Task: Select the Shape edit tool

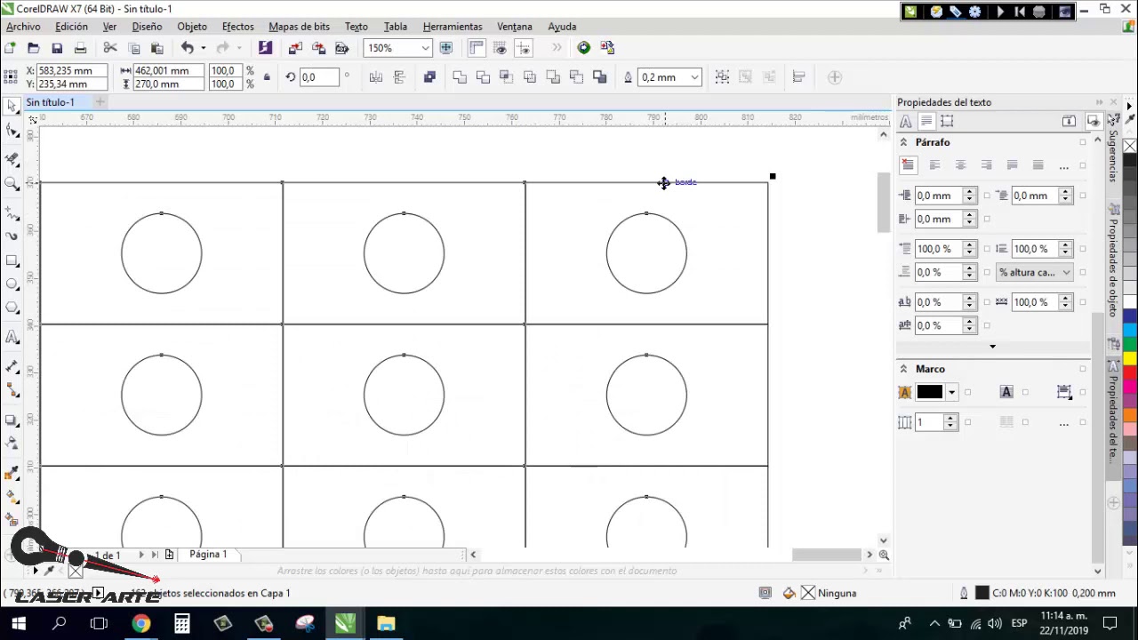Action: (12, 132)
